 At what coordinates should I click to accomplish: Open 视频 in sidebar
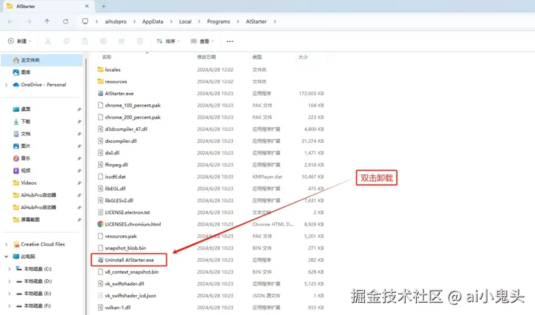coord(25,170)
